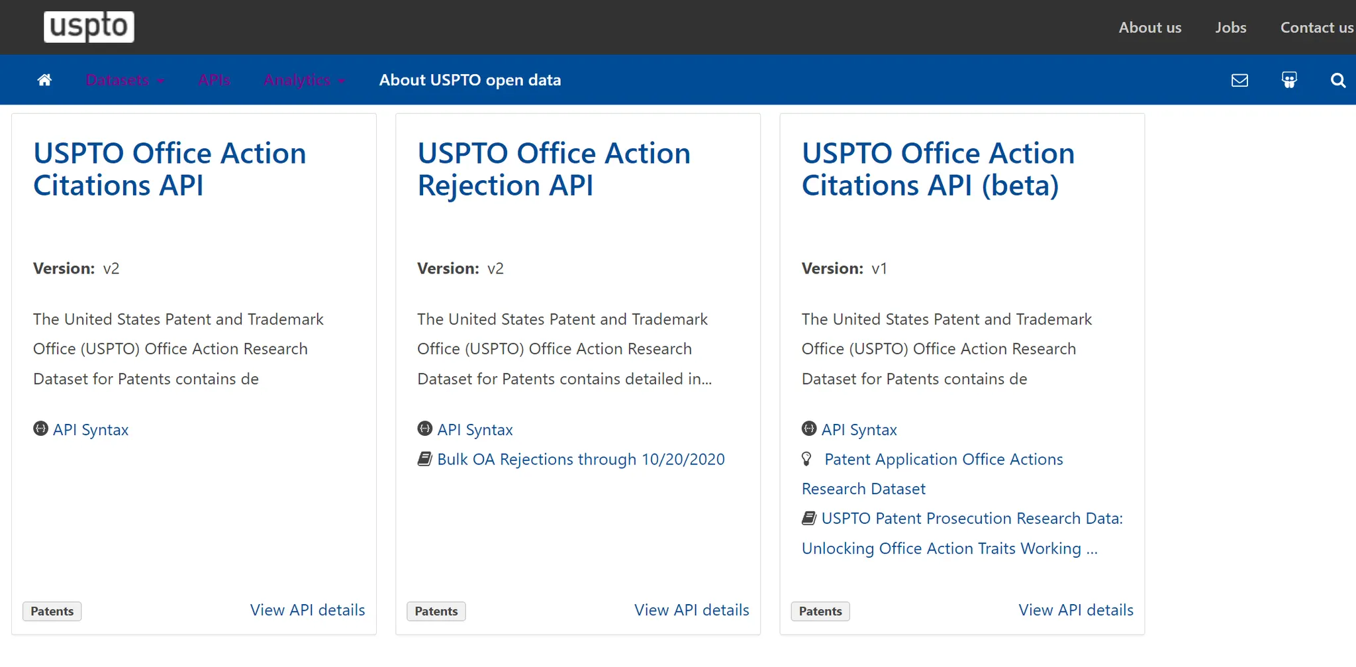View API details for Office Action Rejection API

(x=691, y=610)
